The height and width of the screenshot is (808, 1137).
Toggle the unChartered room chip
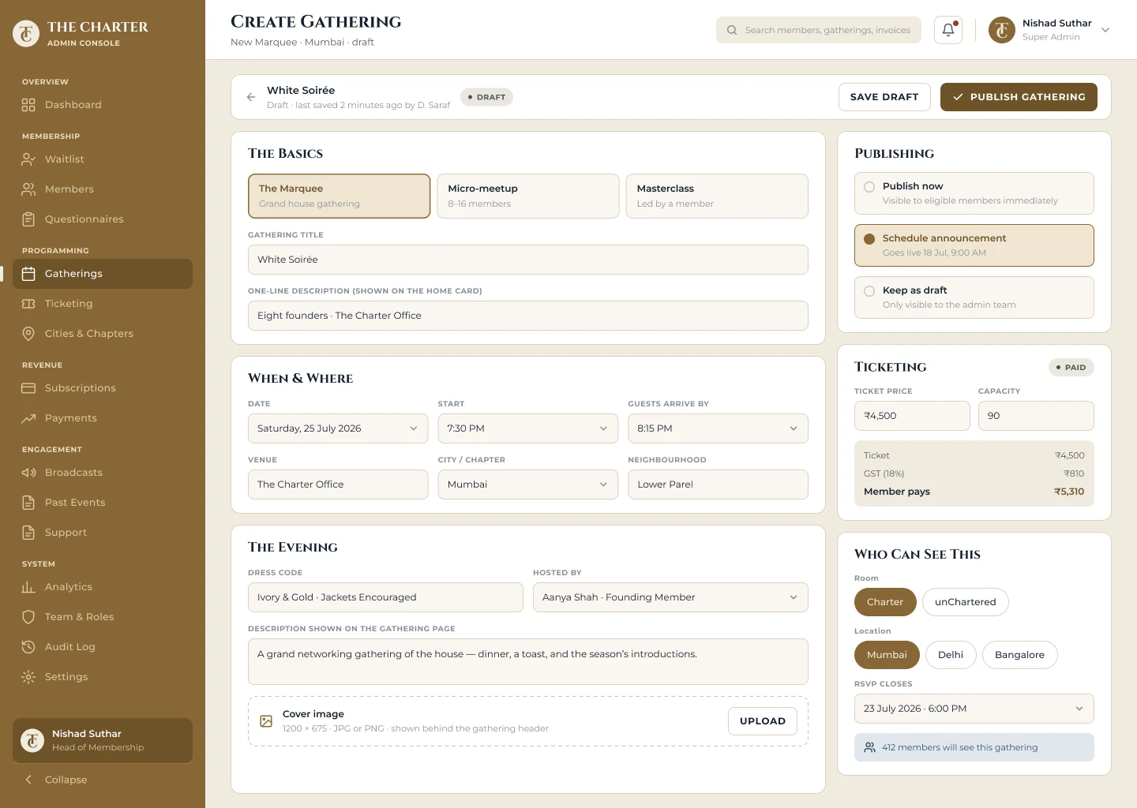(966, 602)
